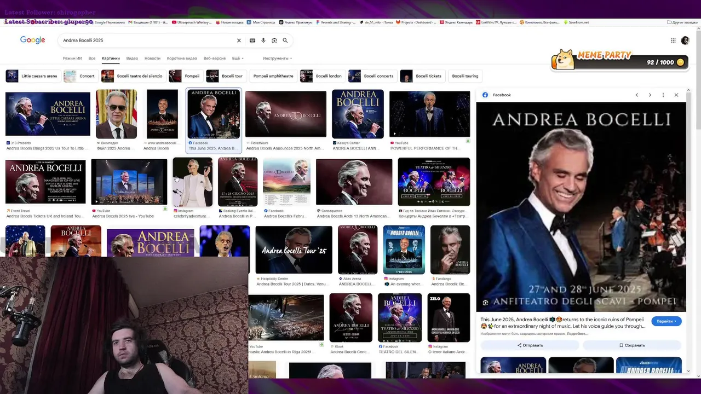Viewport: 701px width, 394px height.
Task: Click the 'This June 2025, Andrea B...' result caption
Action: (214, 148)
